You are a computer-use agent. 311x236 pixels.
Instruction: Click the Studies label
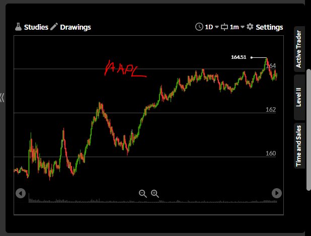click(36, 27)
